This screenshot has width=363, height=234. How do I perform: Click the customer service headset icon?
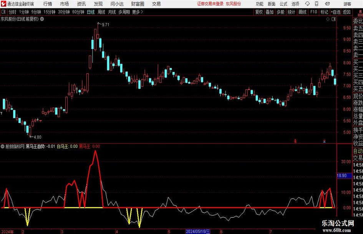click(x=307, y=4)
